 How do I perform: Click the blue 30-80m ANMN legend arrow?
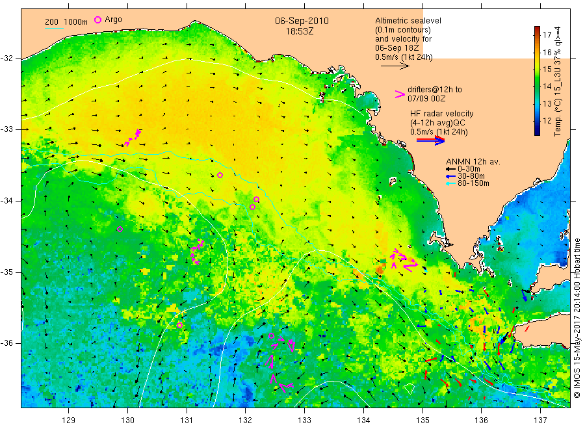[450, 176]
